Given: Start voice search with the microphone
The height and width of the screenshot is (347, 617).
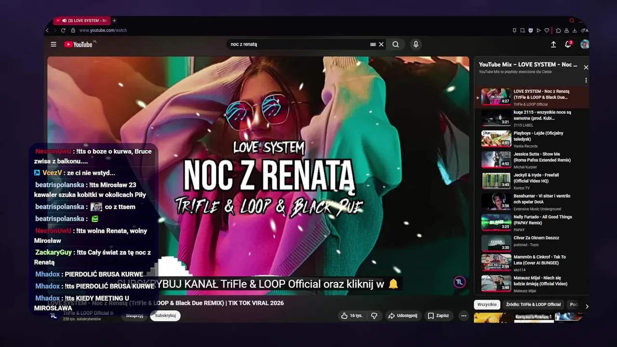Looking at the screenshot, I should click(x=416, y=44).
